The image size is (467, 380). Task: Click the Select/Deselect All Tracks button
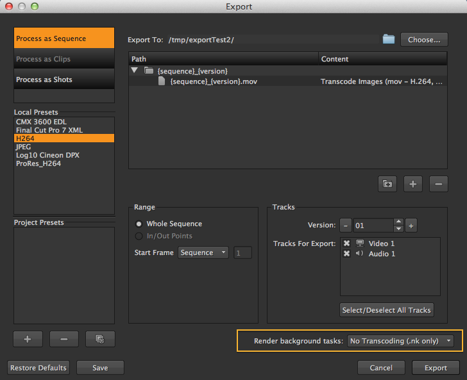387,310
